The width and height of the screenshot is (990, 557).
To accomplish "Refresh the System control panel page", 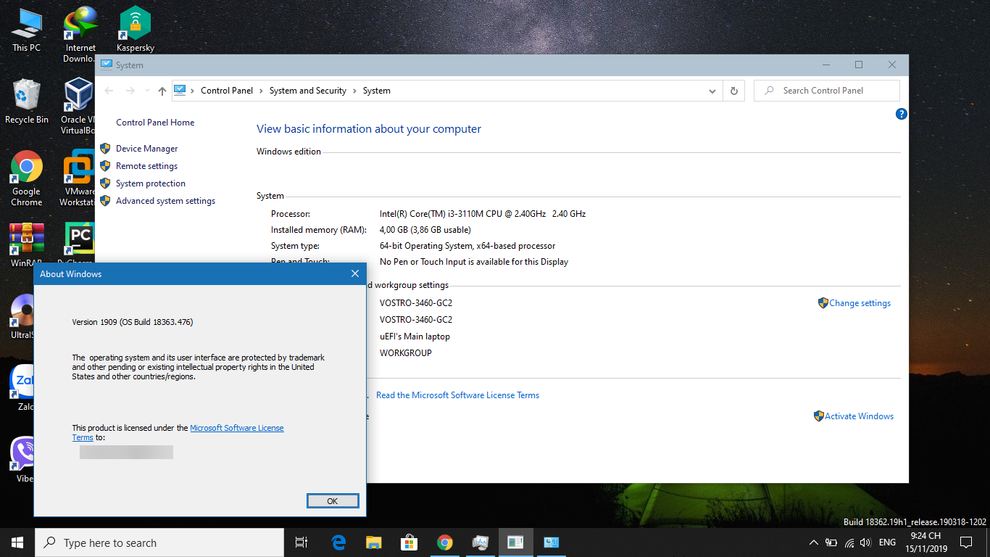I will pyautogui.click(x=733, y=91).
